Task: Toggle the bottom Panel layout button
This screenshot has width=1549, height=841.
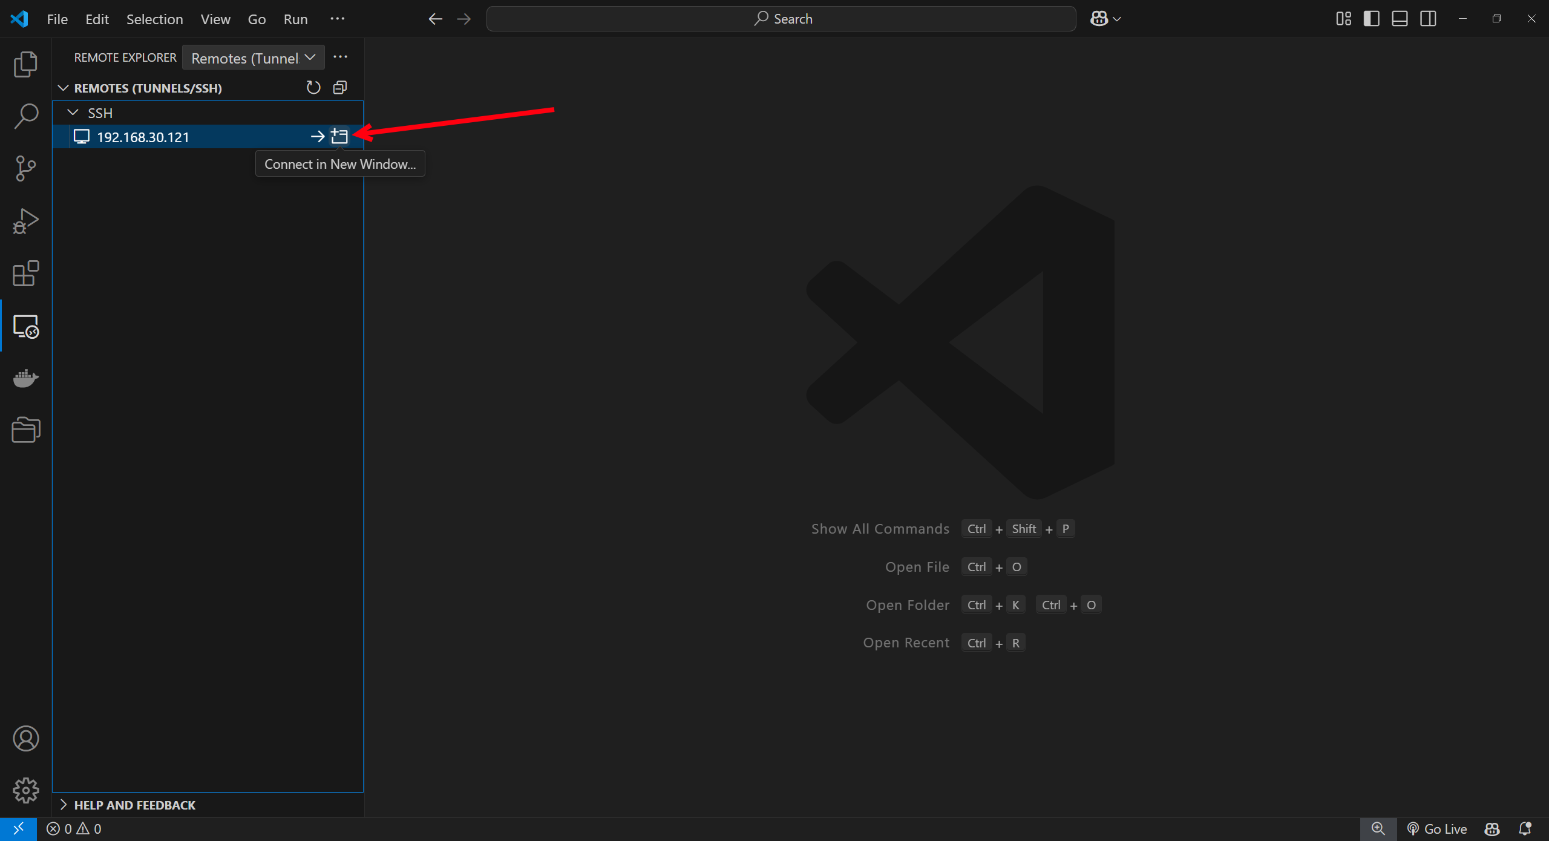Action: (x=1400, y=19)
